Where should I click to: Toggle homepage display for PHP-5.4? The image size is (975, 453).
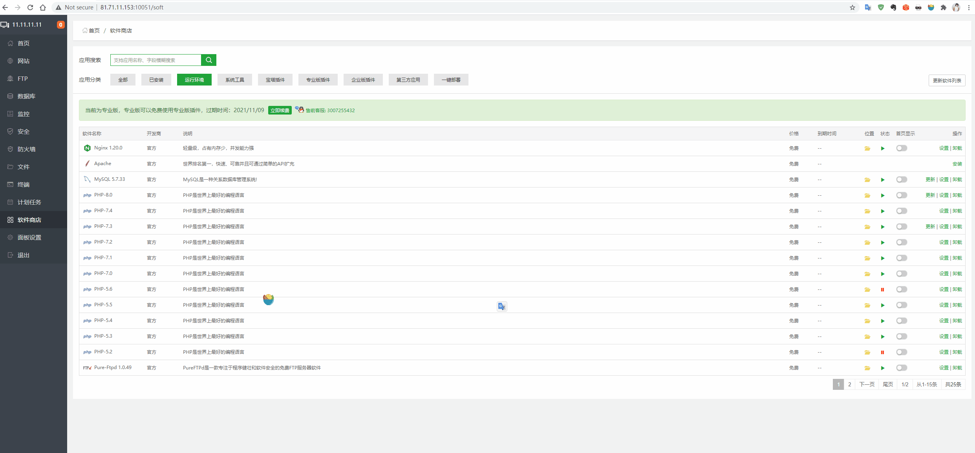902,321
